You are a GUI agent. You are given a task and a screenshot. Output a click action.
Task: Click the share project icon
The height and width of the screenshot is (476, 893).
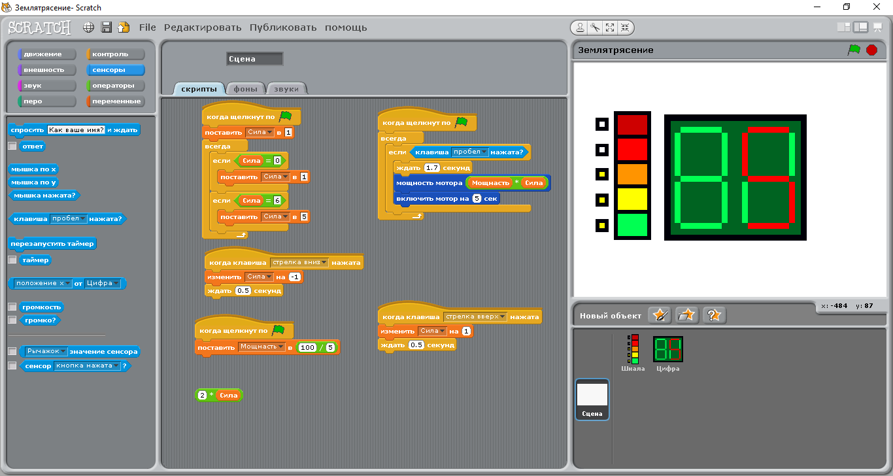pos(124,27)
